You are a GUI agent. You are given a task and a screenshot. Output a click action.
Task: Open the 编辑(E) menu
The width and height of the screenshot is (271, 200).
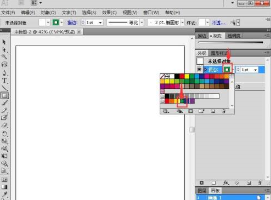[28, 13]
